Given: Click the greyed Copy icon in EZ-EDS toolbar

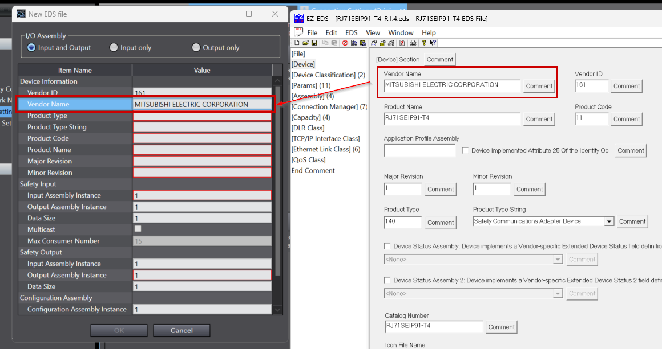Looking at the screenshot, I should (x=325, y=43).
